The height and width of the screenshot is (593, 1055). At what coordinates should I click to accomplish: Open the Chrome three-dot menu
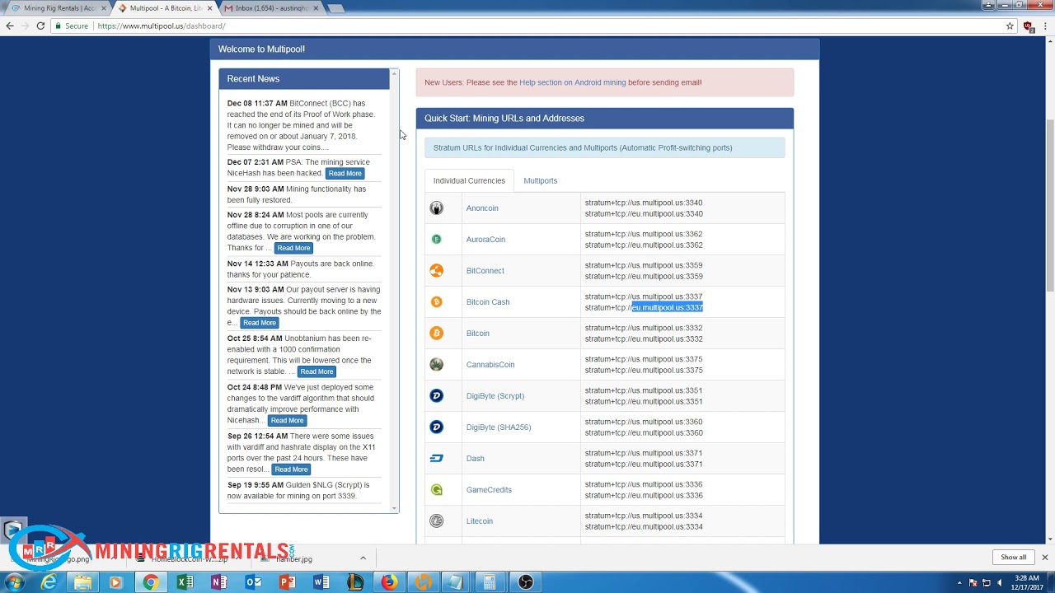[1043, 26]
